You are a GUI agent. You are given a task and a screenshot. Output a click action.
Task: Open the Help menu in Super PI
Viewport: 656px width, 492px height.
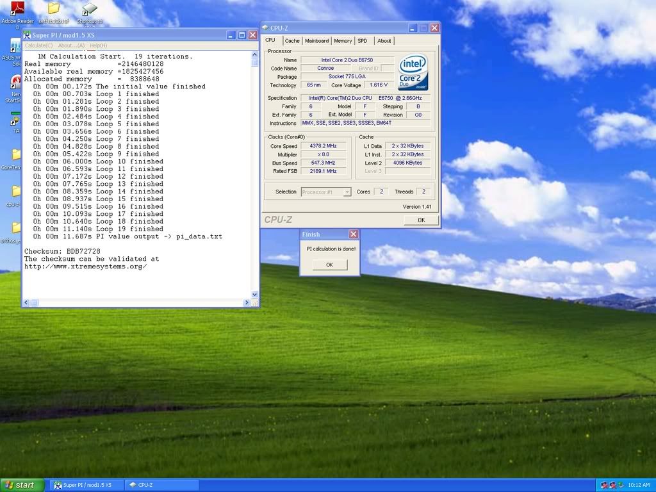coord(98,45)
